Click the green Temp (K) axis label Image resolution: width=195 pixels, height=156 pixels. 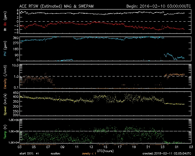pos(5,131)
